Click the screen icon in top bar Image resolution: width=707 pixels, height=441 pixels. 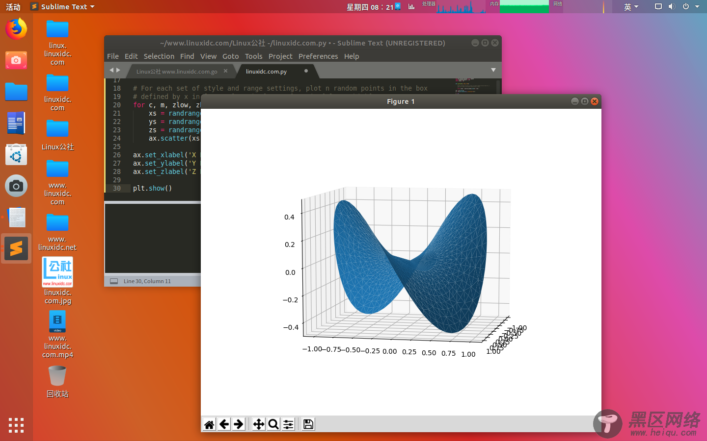(658, 6)
